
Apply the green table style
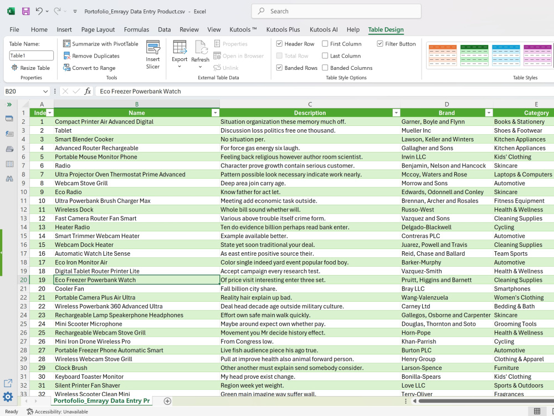point(474,55)
